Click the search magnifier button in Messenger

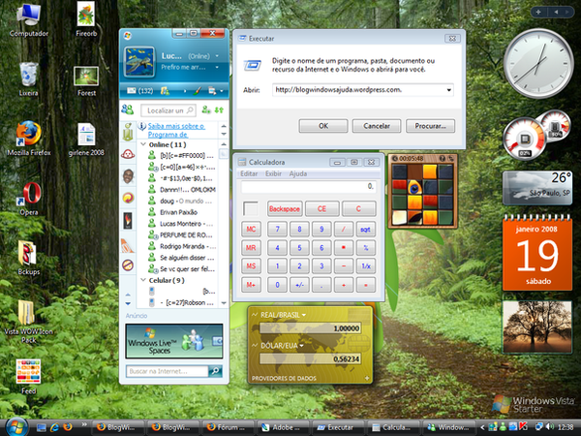(215, 371)
